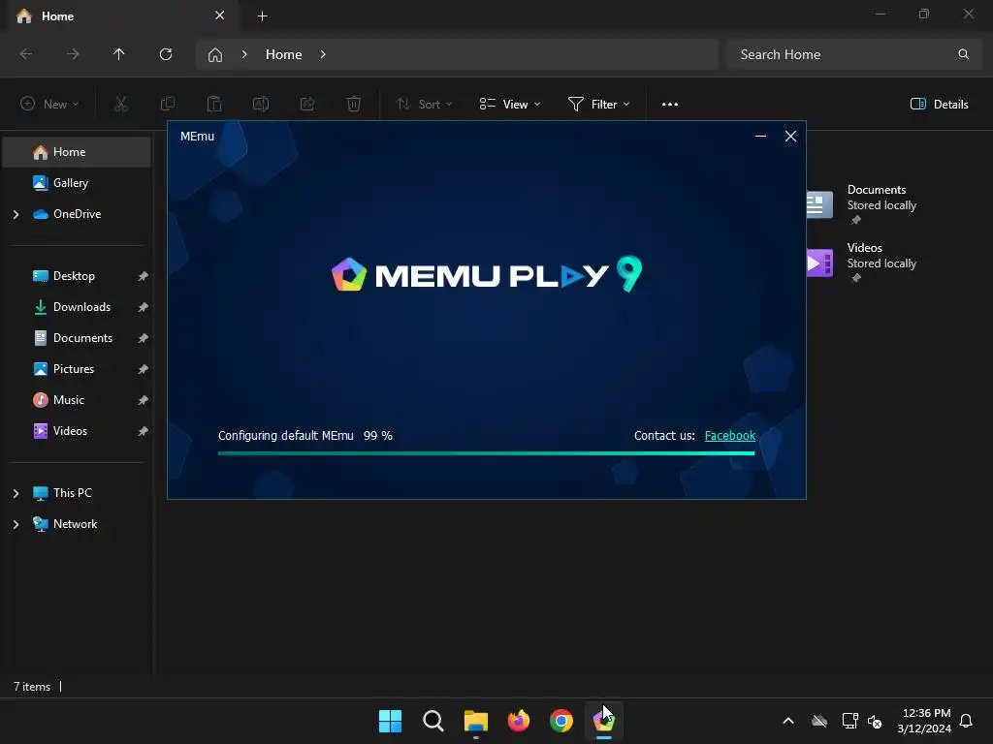Viewport: 993px width, 744px height.
Task: Open the notification bell
Action: (x=967, y=721)
